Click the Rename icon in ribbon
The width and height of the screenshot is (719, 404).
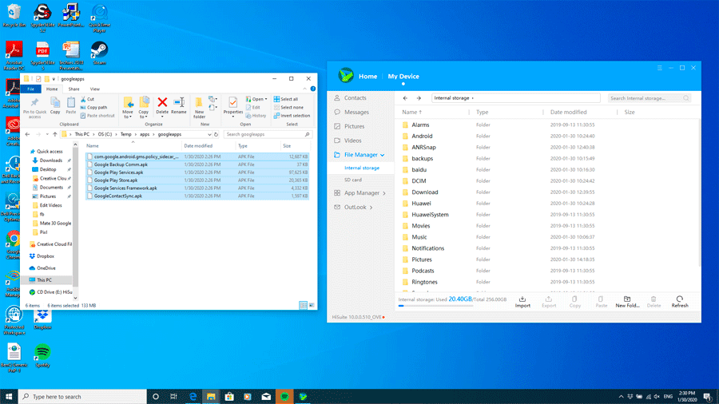pos(179,102)
